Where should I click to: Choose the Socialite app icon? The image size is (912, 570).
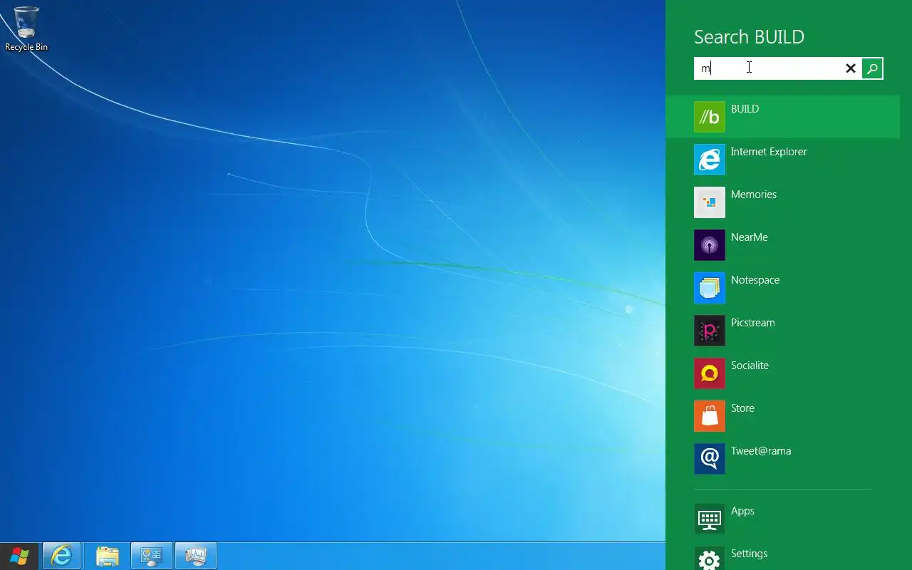[x=709, y=373]
